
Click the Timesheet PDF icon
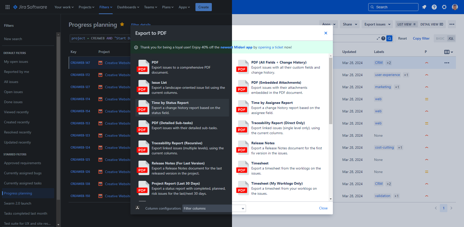(x=243, y=168)
